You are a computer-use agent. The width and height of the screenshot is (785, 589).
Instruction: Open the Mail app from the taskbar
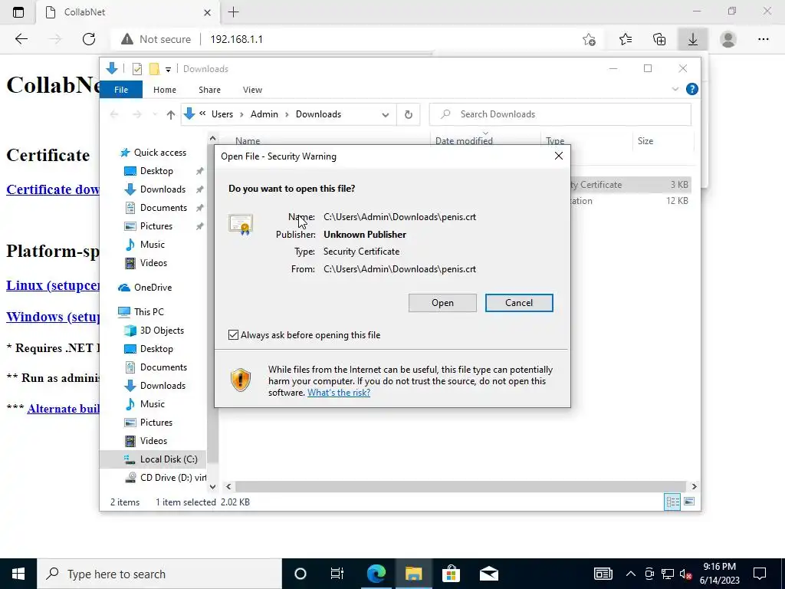488,574
